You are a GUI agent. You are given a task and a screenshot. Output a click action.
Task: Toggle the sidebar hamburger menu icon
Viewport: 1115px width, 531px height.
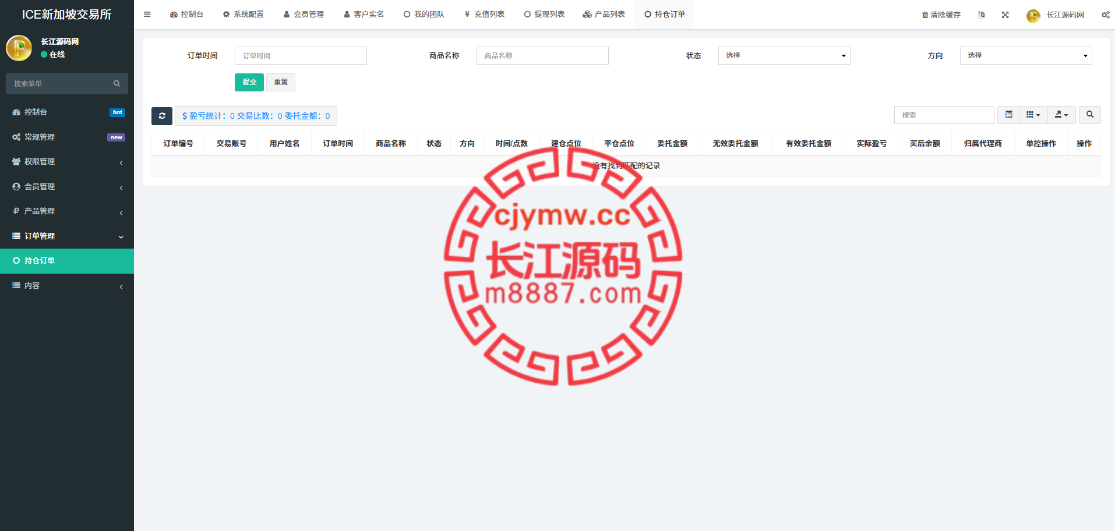click(147, 15)
